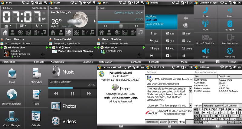The image size is (242, 129).
Task: Open Windows Live Hotmail Membe... mail item
Action: tap(73, 51)
